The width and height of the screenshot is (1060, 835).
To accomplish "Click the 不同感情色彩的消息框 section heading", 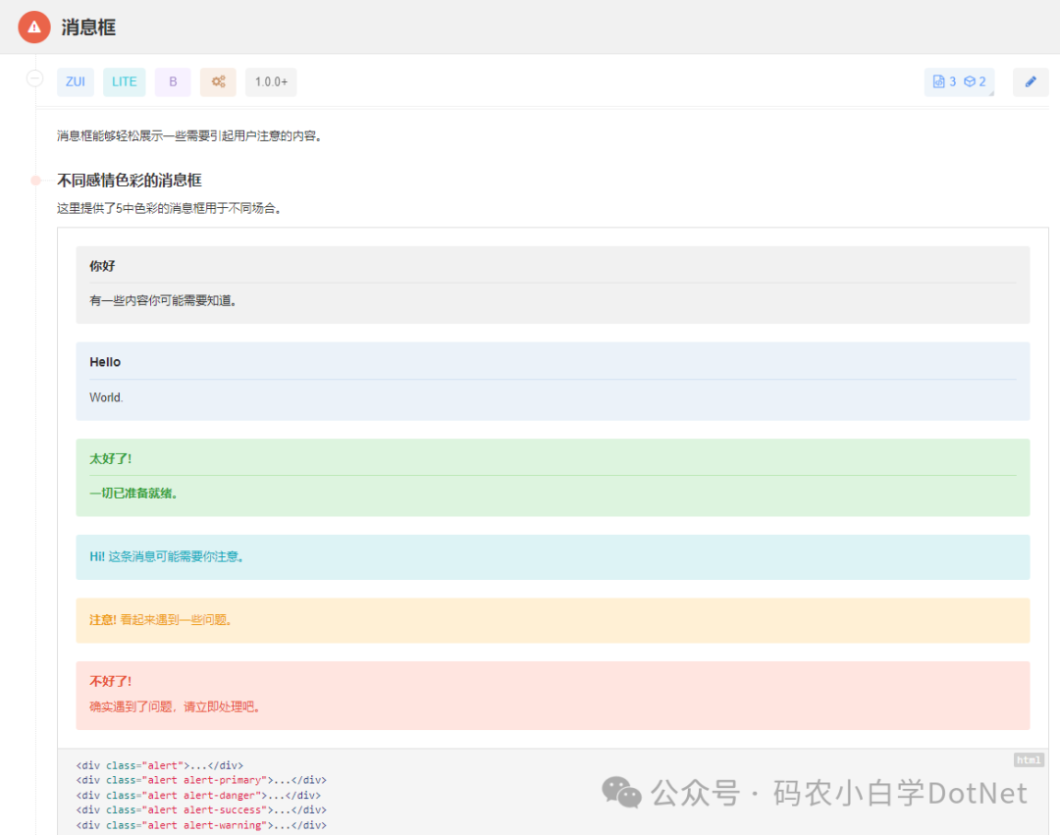I will click(x=130, y=181).
